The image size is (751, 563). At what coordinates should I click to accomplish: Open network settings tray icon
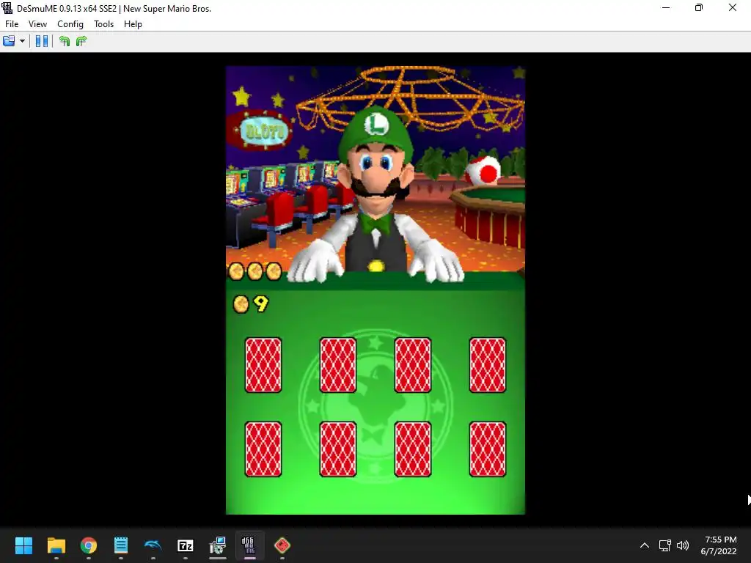(x=664, y=545)
